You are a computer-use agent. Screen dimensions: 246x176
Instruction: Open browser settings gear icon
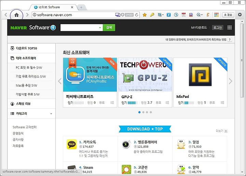pos(240,15)
